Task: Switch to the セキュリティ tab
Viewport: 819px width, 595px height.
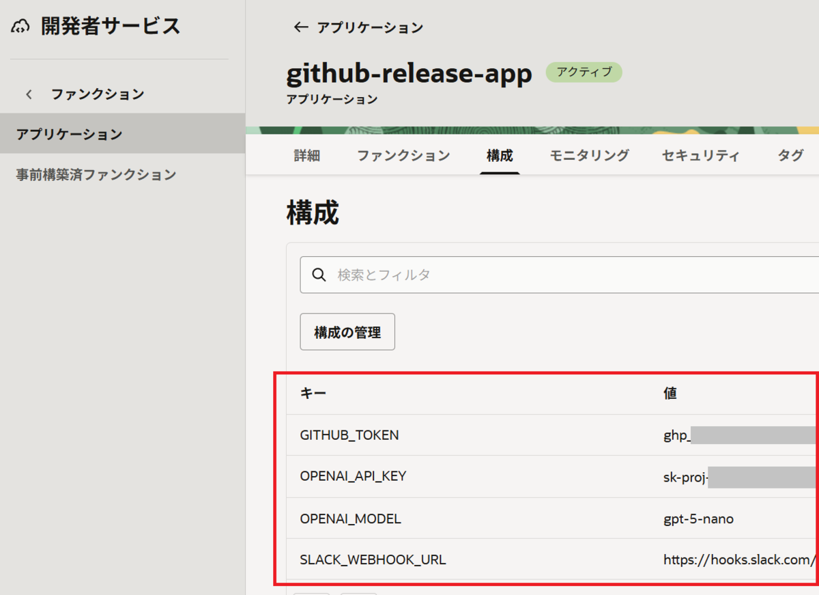Action: pyautogui.click(x=700, y=155)
